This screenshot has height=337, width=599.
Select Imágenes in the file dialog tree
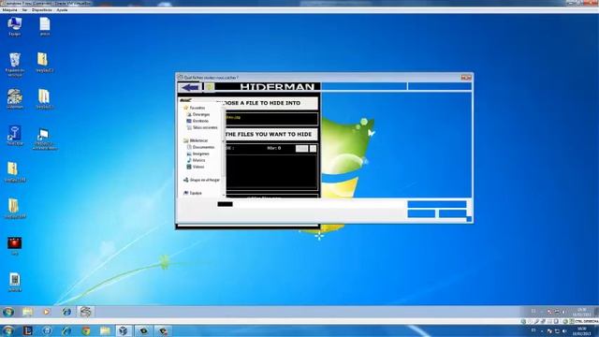201,154
